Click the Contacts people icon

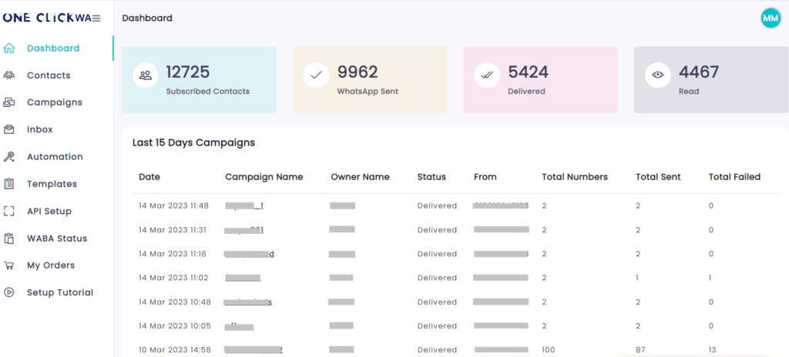tap(9, 75)
